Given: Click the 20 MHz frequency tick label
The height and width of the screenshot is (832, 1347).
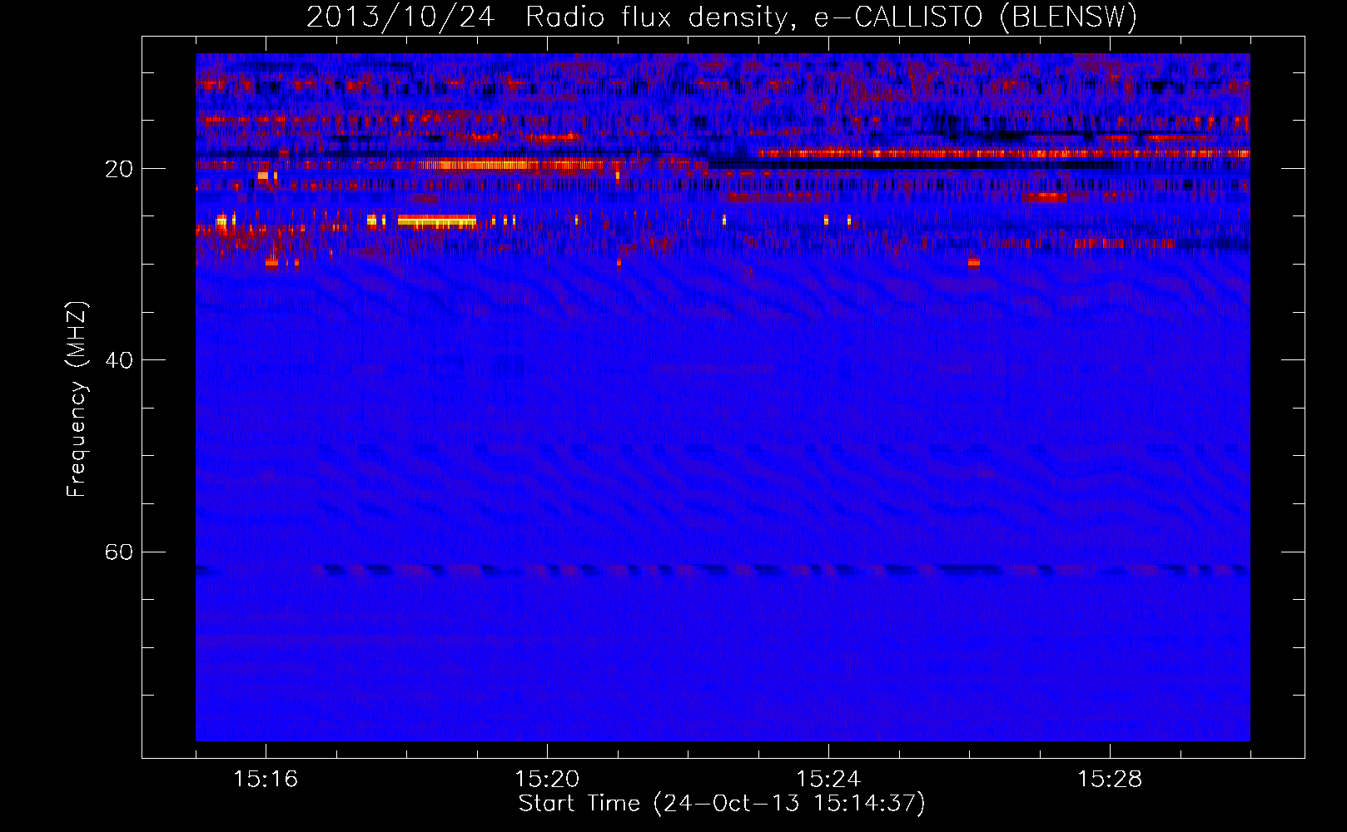Looking at the screenshot, I should click(119, 169).
